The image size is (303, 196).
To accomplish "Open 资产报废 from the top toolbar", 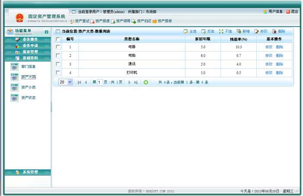I will [x=93, y=21].
